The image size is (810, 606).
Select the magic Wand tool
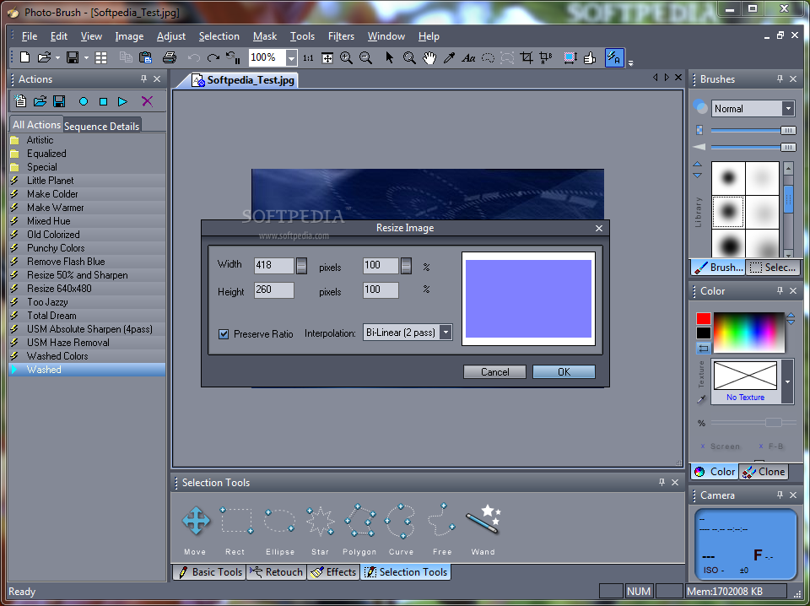point(483,519)
